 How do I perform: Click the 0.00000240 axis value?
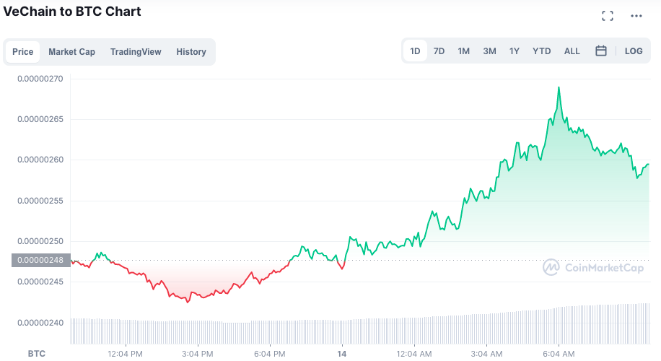[x=40, y=323]
